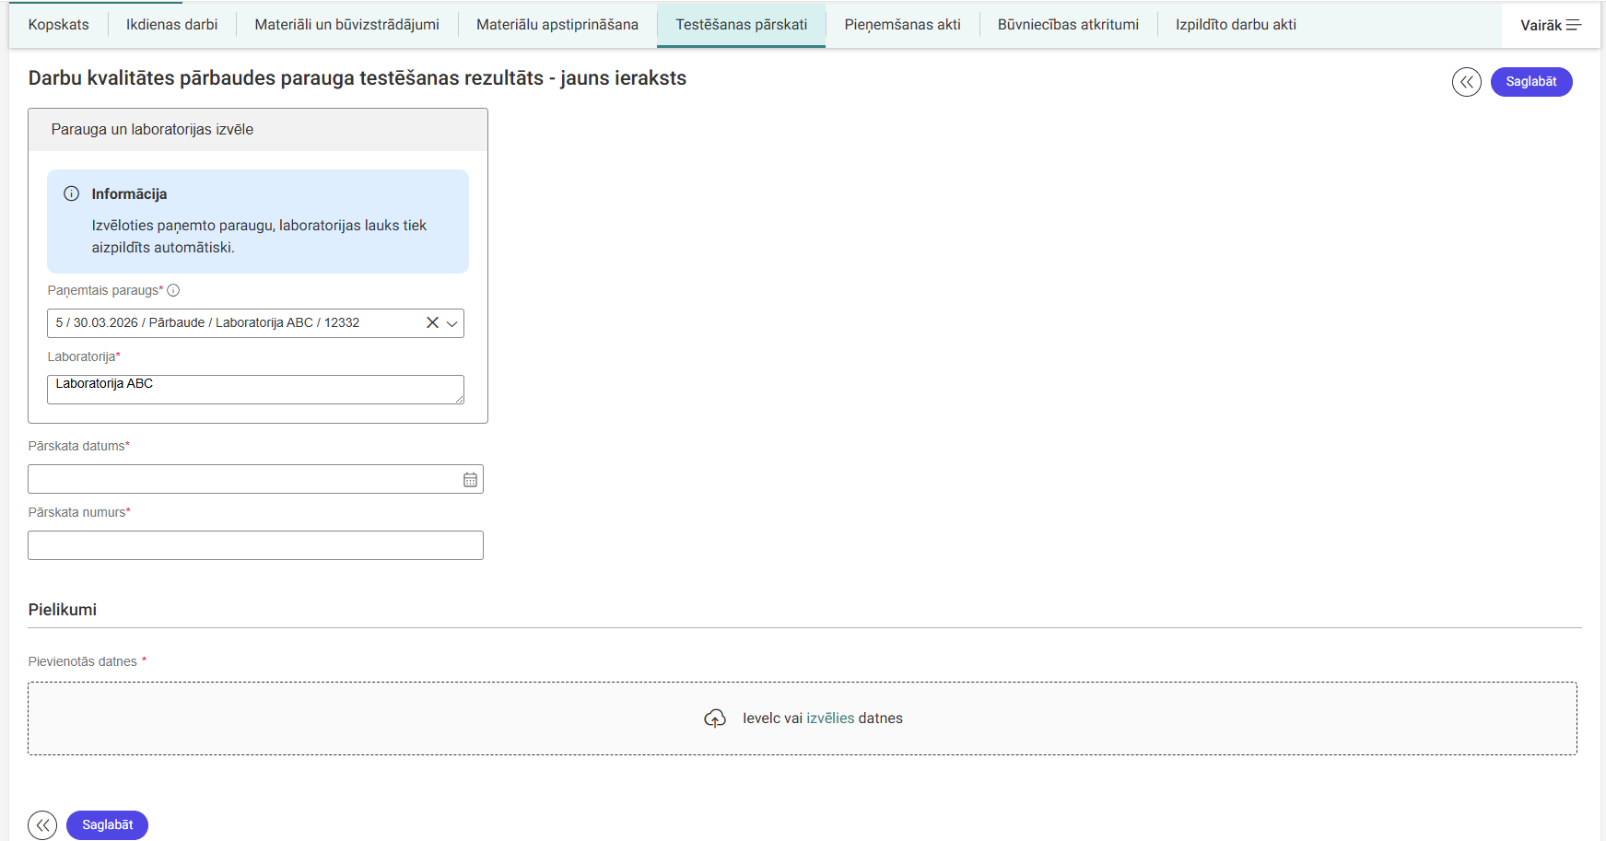Click the upload cloud icon in attachments
Viewport: 1606px width, 841px height.
(715, 718)
